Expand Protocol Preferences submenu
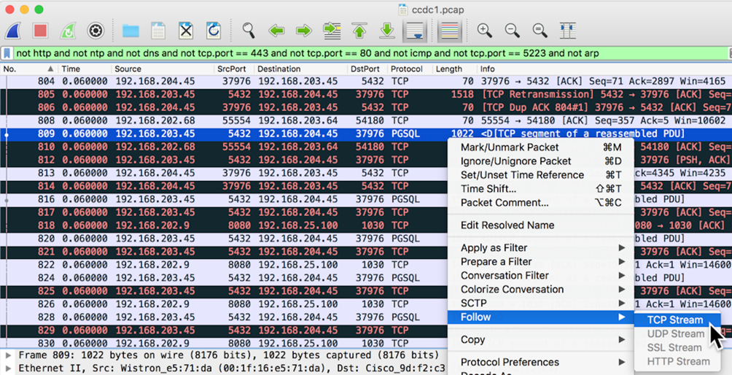This screenshot has width=732, height=375. [x=541, y=363]
